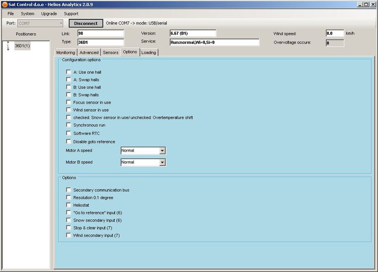Toggle Snow sensor / Overtemperature shift checkbox
Image resolution: width=378 pixels, height=272 pixels.
[x=69, y=117]
